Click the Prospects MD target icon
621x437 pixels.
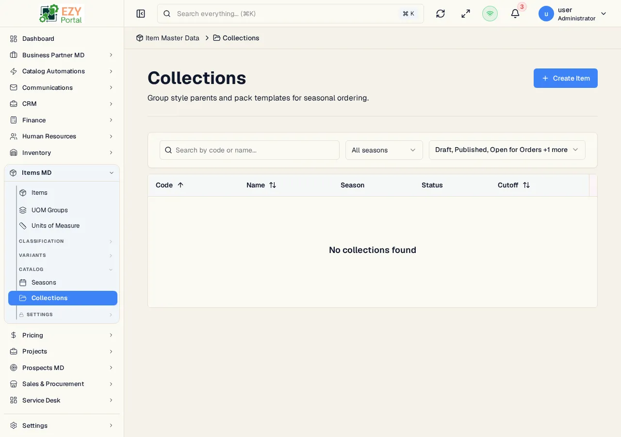[14, 368]
